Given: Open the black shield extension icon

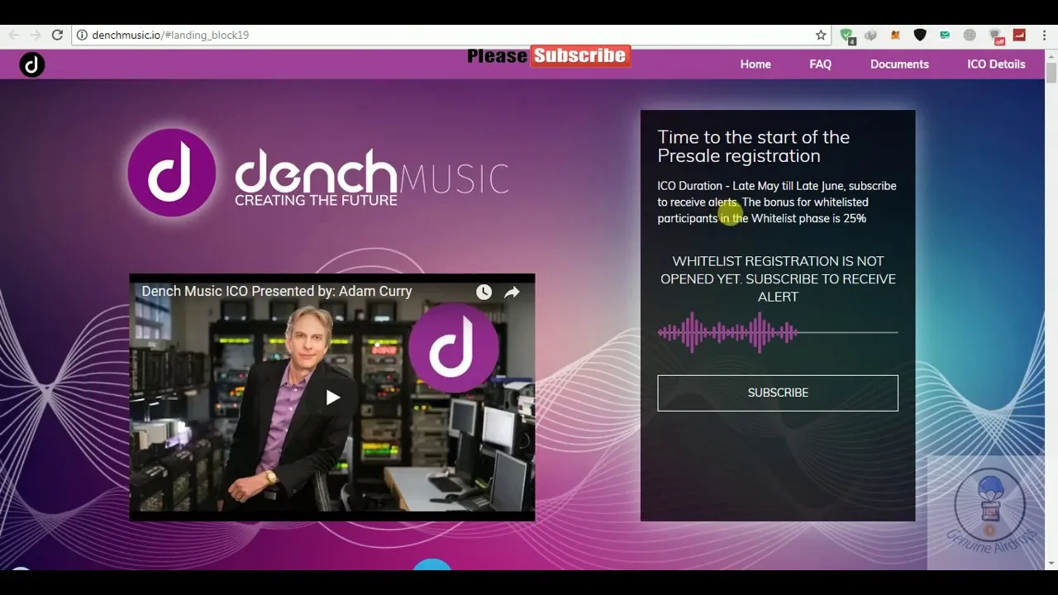Looking at the screenshot, I should 920,35.
